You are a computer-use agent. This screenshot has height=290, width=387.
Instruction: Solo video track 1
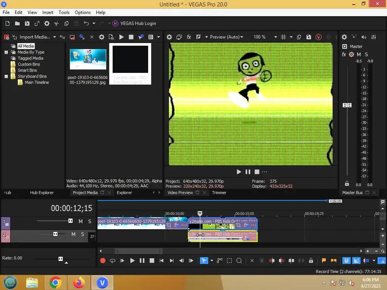tap(90, 221)
